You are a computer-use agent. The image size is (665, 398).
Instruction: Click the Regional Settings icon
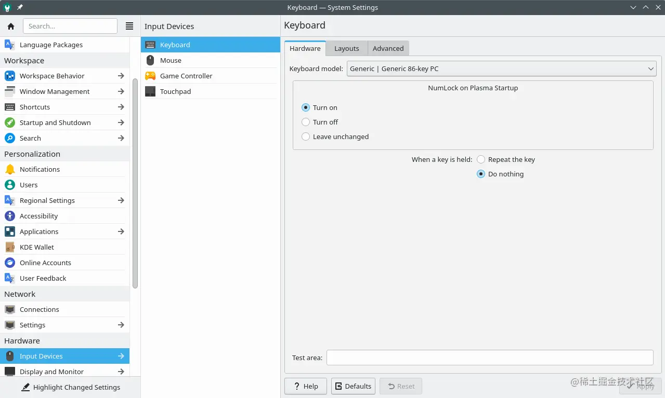pos(10,200)
